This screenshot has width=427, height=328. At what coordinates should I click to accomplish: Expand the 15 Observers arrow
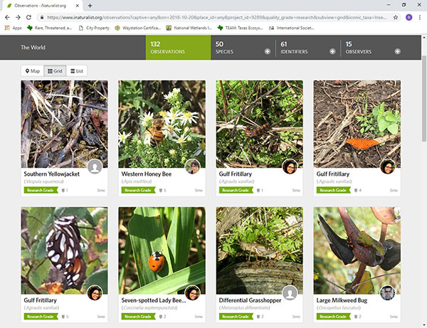396,51
